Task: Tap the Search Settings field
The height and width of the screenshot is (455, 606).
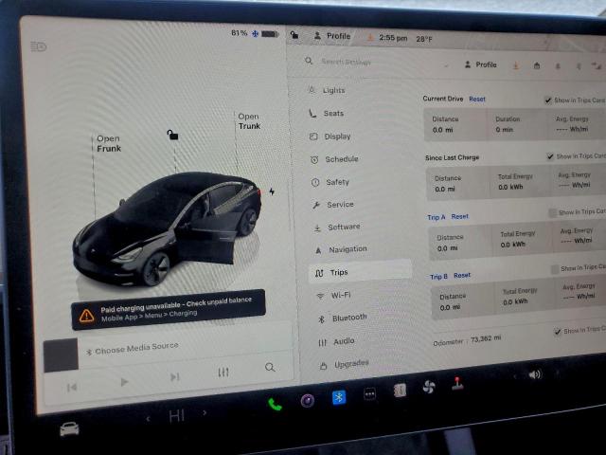Action: tap(346, 62)
